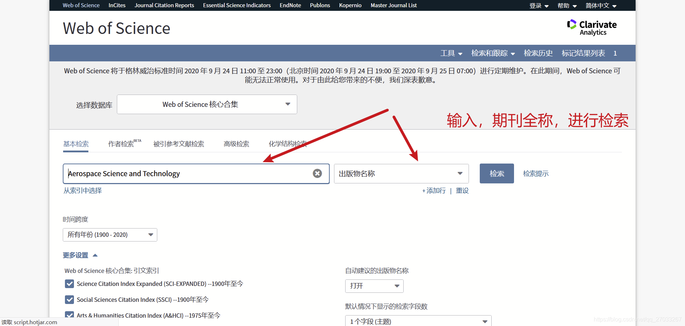Open the 检索提示 link
685x326 pixels.
536,174
